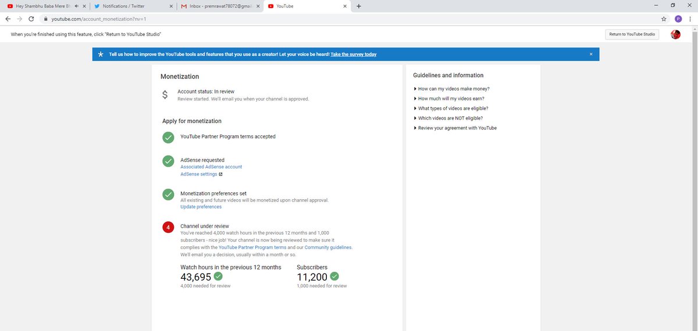This screenshot has height=331, width=698.
Task: Click Update preferences link
Action: pos(201,207)
